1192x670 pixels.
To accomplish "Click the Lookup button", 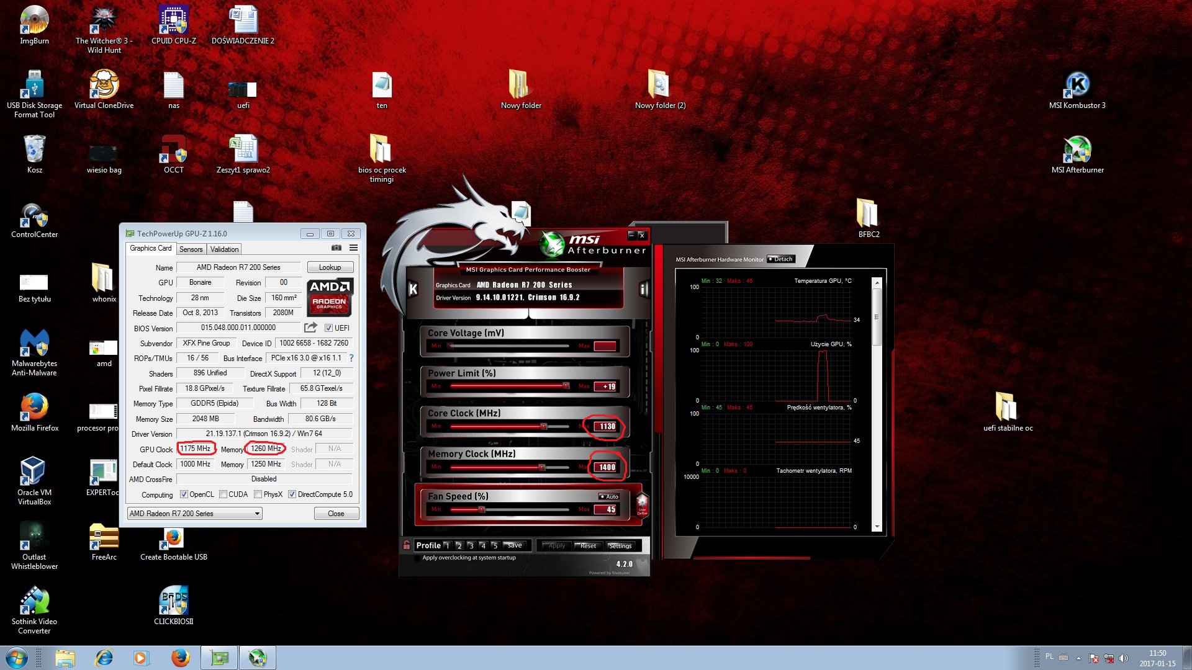I will pos(330,267).
